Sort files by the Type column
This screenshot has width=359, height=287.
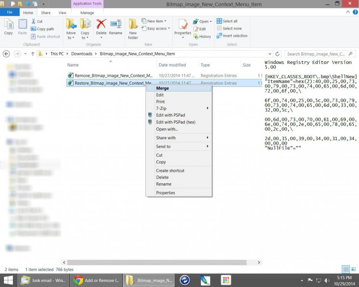(x=205, y=65)
